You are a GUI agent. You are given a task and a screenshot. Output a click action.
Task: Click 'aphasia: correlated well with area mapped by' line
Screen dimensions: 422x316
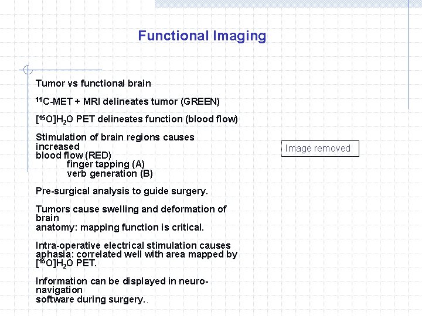click(137, 254)
